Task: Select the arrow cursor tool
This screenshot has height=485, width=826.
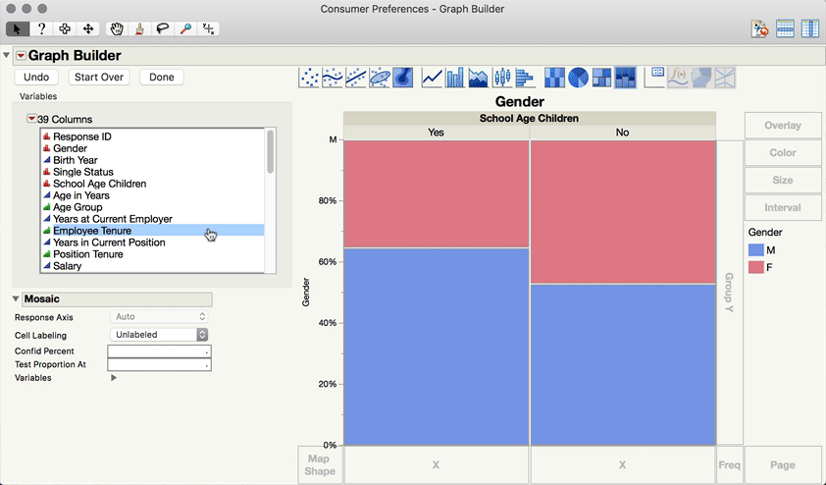Action: click(x=17, y=29)
